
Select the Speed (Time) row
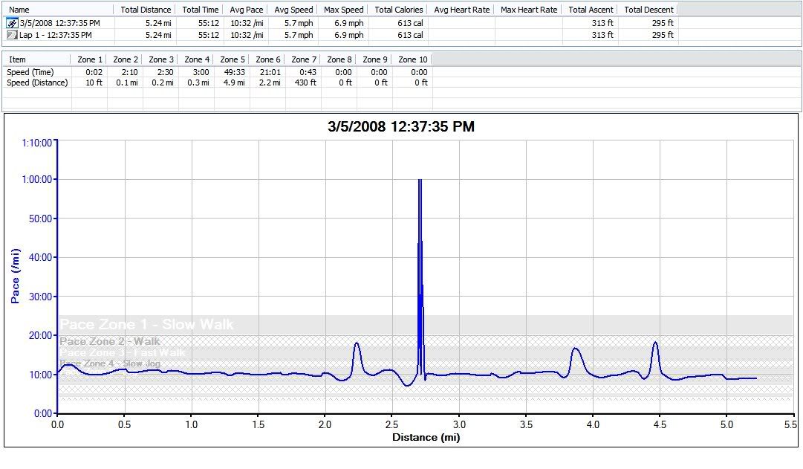[x=30, y=72]
